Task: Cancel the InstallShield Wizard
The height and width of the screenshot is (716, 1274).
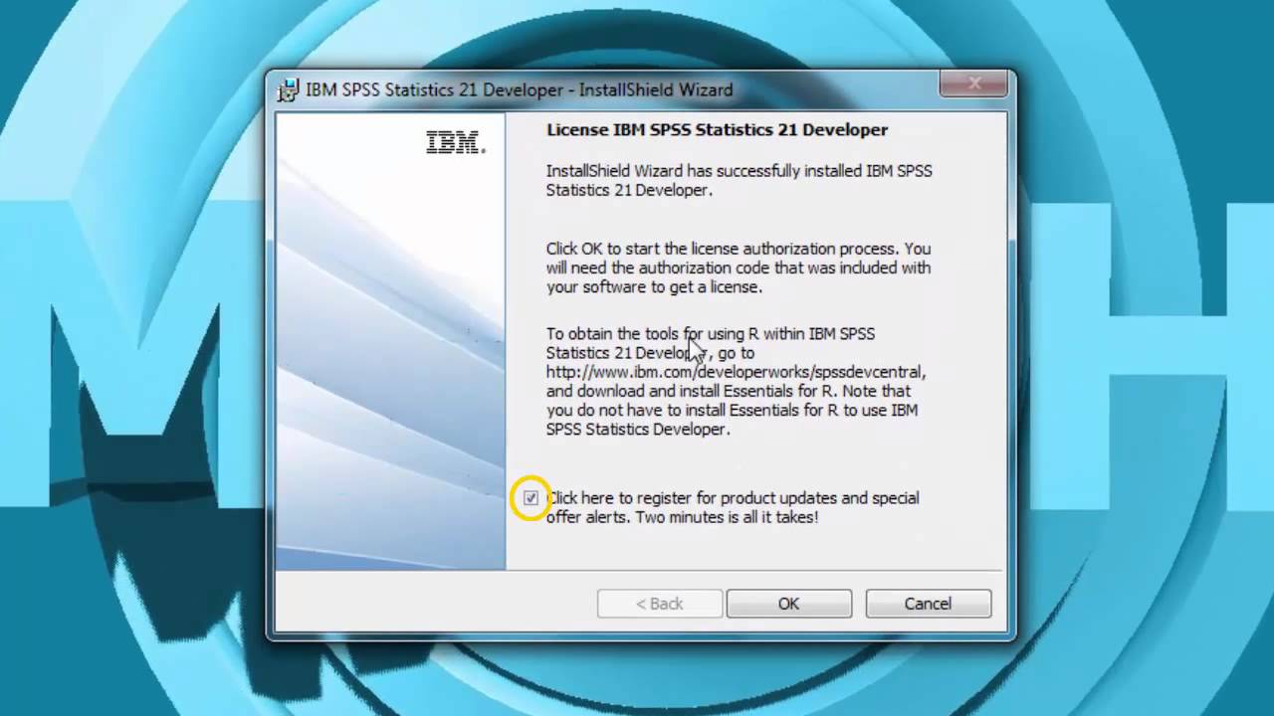Action: click(928, 604)
